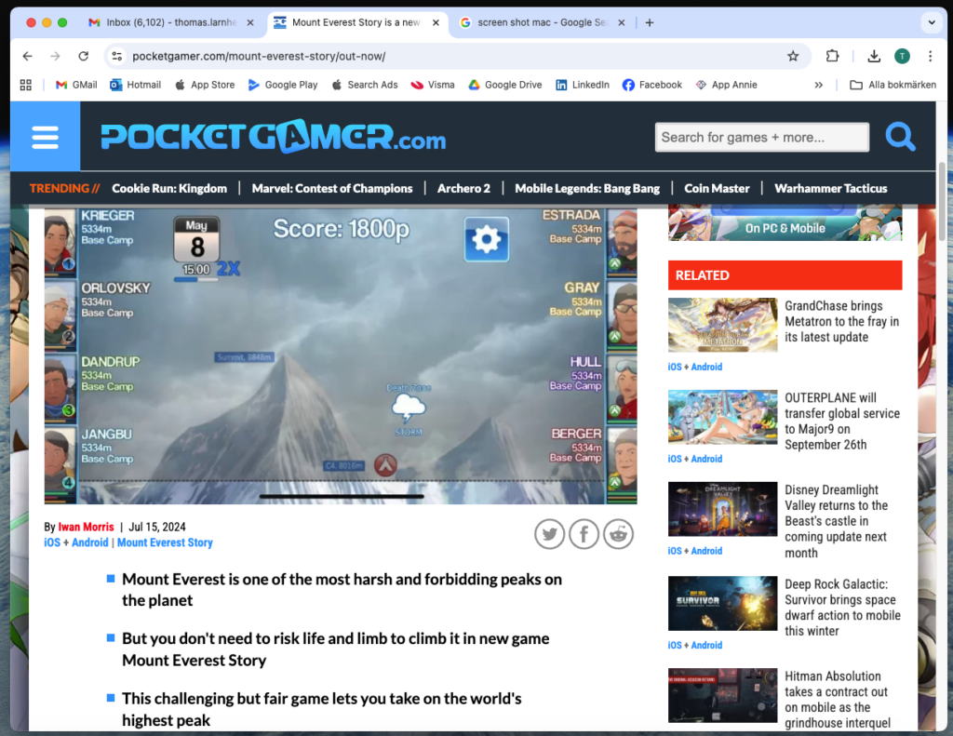Open trending Warhammer Tacticus
This screenshot has width=953, height=736.
(830, 188)
